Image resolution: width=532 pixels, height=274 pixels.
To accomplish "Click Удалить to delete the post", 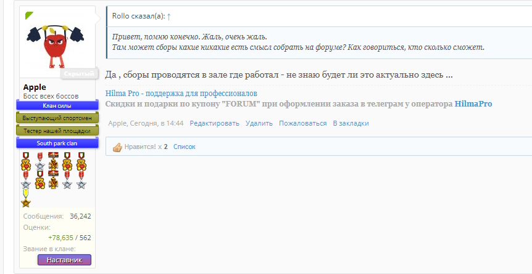I will coord(259,123).
